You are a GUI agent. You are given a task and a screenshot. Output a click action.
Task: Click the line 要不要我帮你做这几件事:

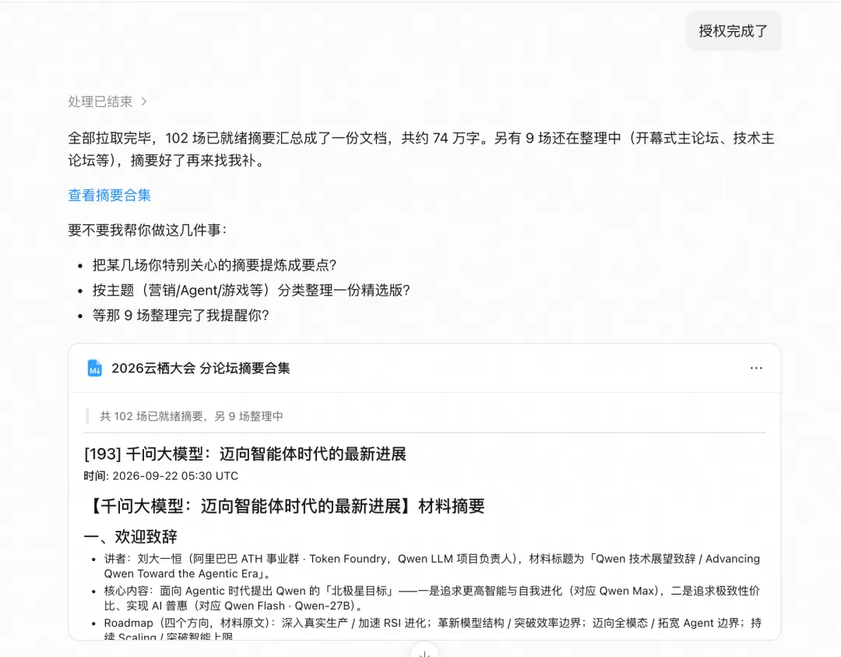tap(147, 230)
